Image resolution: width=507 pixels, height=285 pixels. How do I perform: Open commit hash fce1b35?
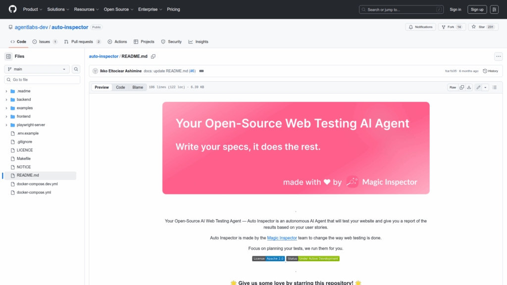click(x=451, y=71)
